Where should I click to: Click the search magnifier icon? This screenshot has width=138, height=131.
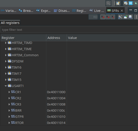point(108,3)
